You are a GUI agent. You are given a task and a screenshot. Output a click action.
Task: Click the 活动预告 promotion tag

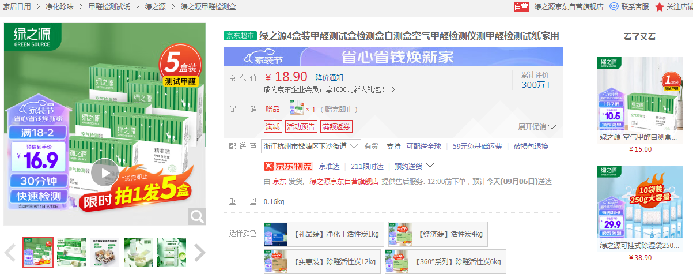click(x=301, y=126)
